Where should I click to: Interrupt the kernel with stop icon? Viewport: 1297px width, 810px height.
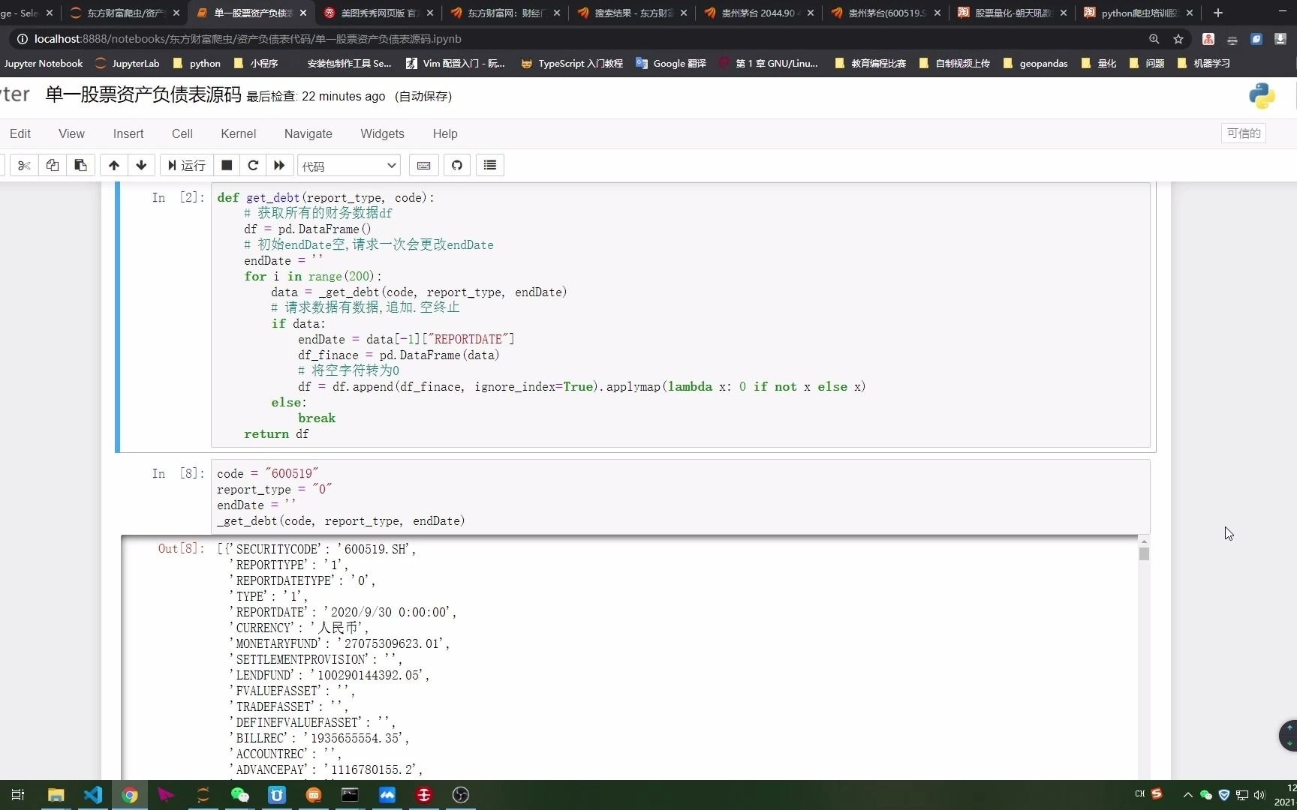[227, 165]
